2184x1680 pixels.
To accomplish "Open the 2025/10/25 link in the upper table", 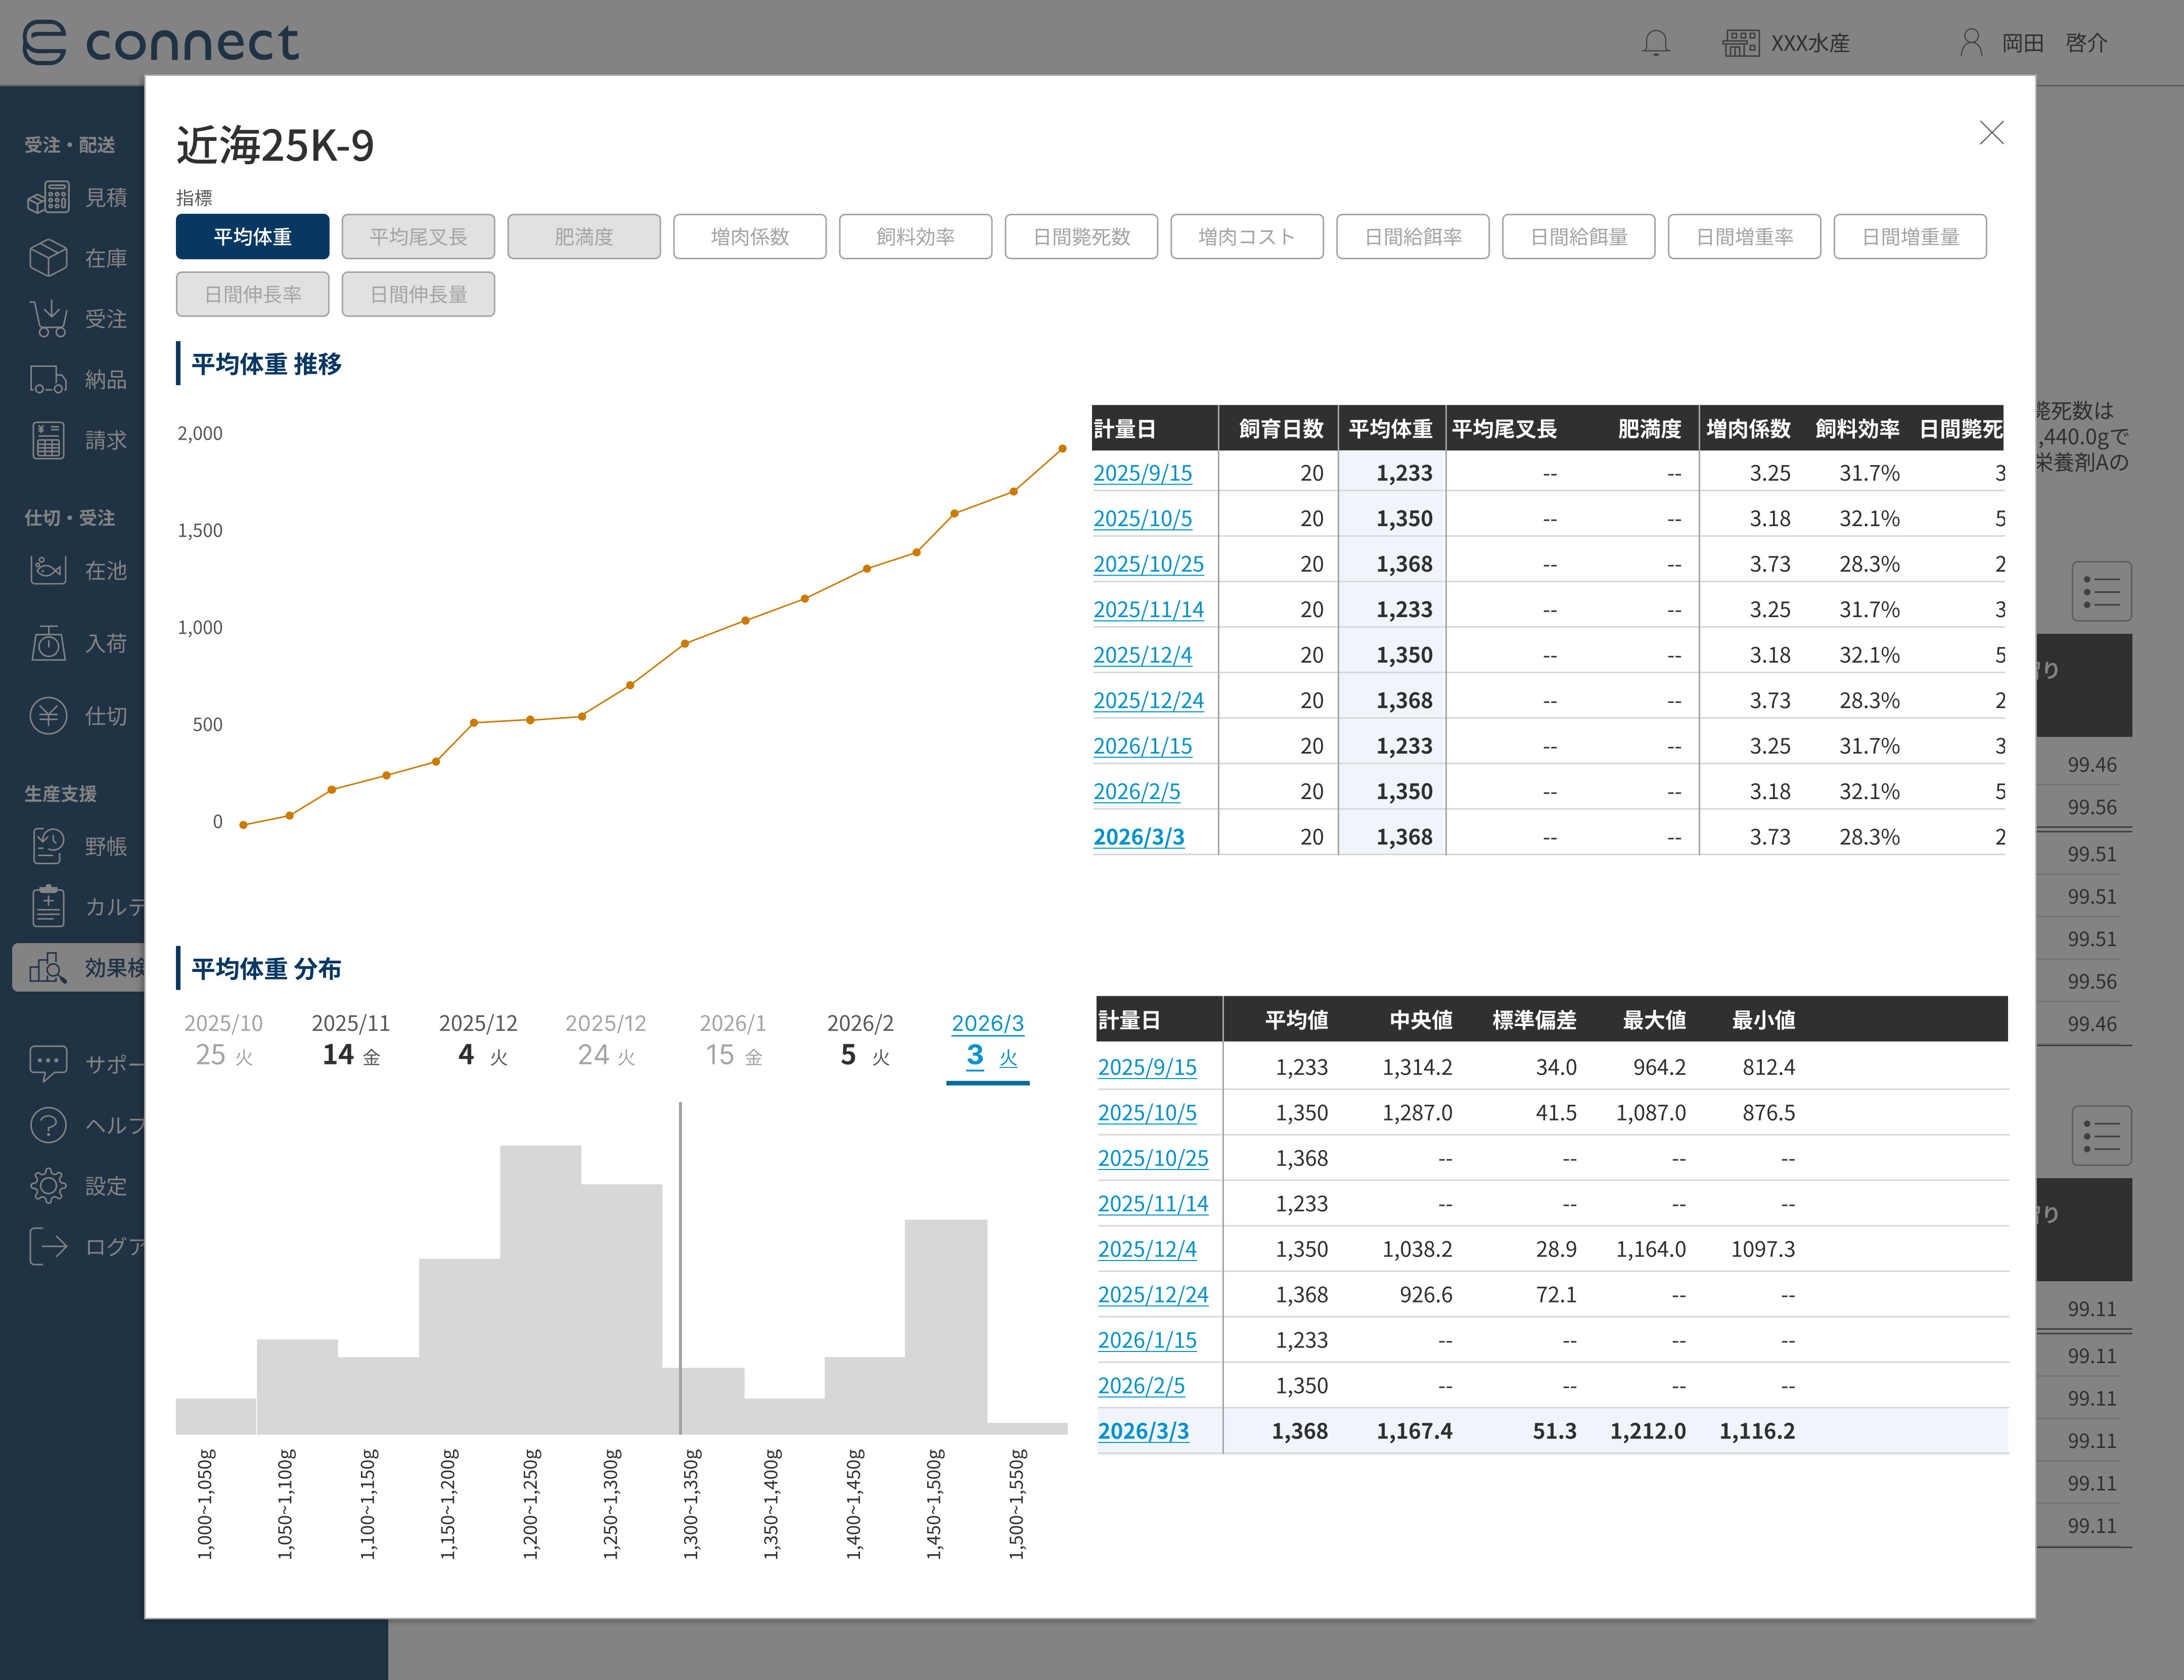I will tap(1148, 564).
